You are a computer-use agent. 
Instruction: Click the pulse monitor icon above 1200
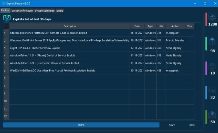(x=212, y=17)
